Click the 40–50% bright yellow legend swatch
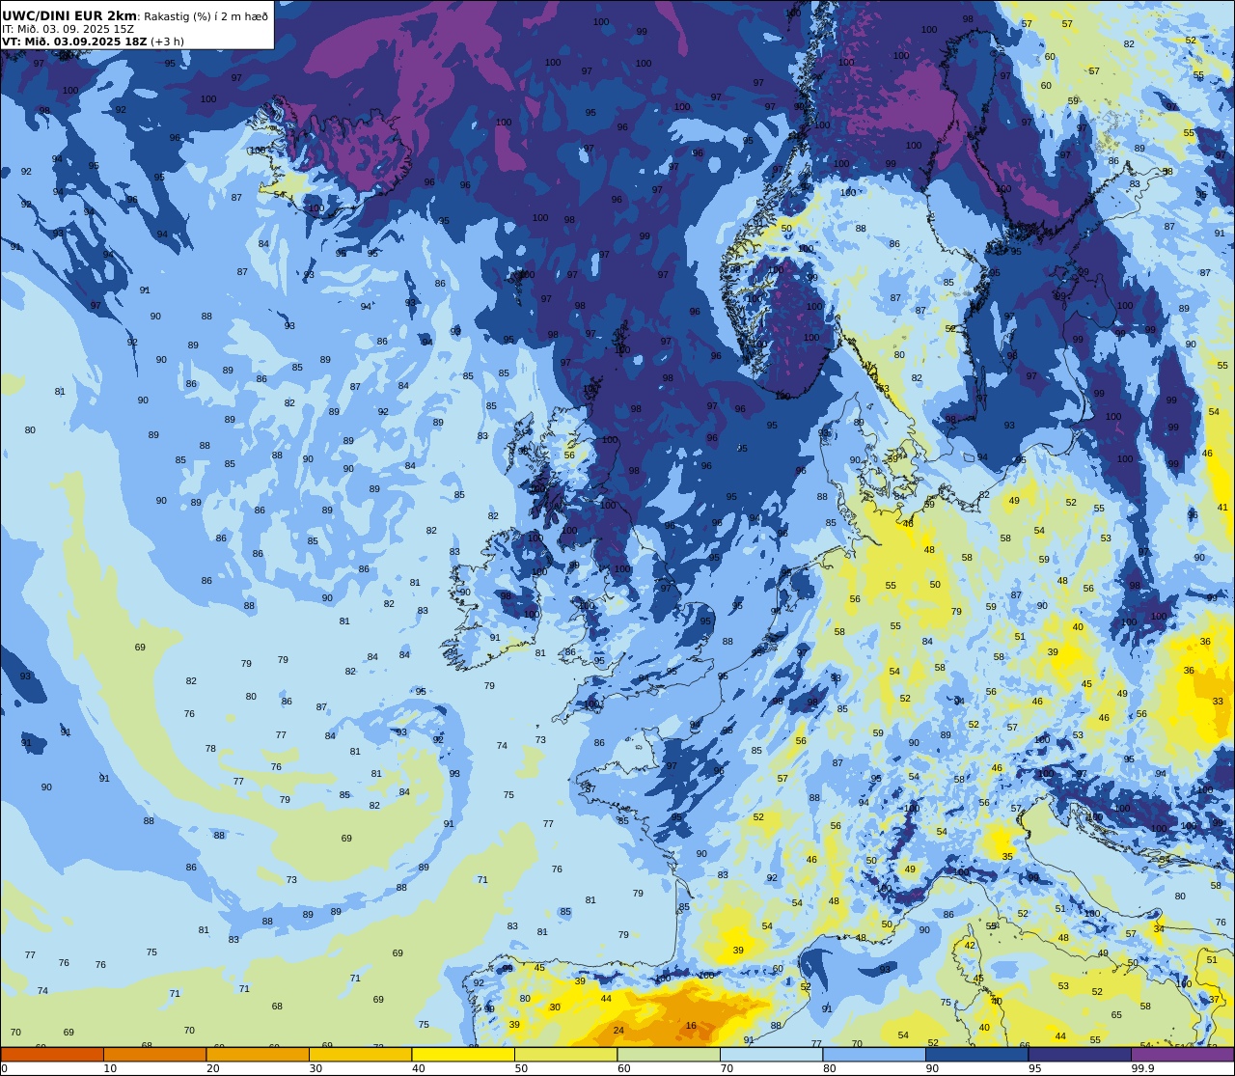The width and height of the screenshot is (1235, 1076). pos(463,1055)
